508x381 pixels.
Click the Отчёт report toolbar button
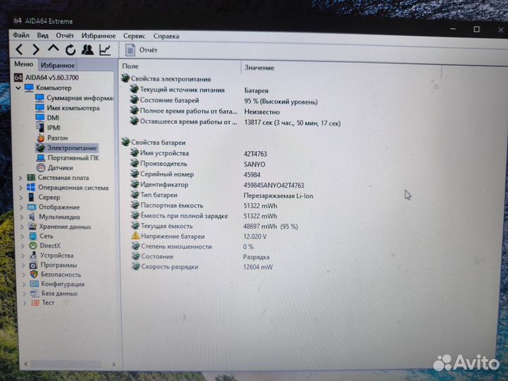click(141, 50)
